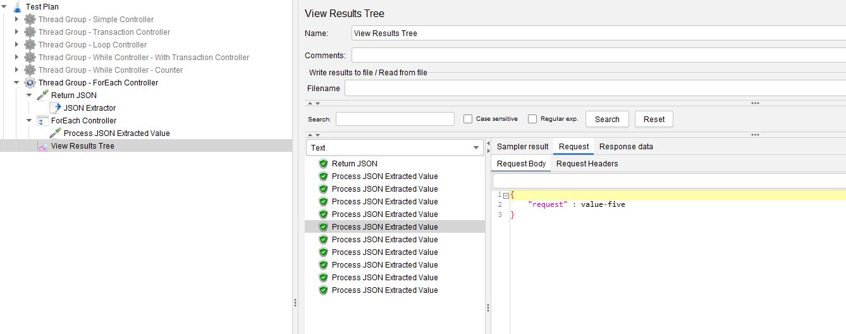Select View Results Tree in the test plan tree
This screenshot has height=334, width=846.
tap(83, 146)
